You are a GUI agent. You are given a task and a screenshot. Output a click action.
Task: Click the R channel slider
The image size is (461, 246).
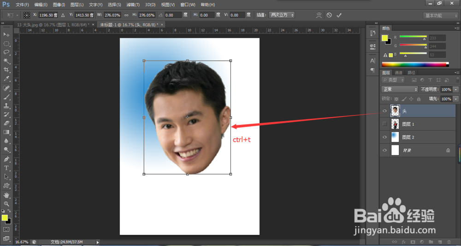tap(413, 37)
